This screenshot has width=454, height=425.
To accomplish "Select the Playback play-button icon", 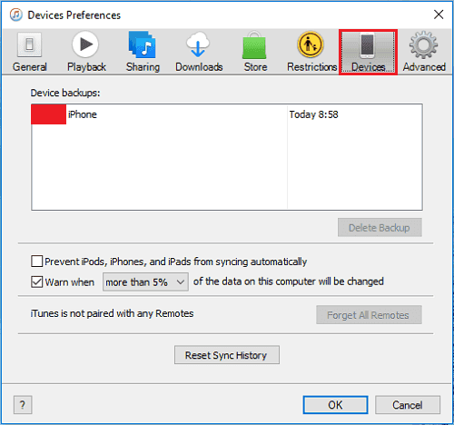I will pyautogui.click(x=85, y=44).
